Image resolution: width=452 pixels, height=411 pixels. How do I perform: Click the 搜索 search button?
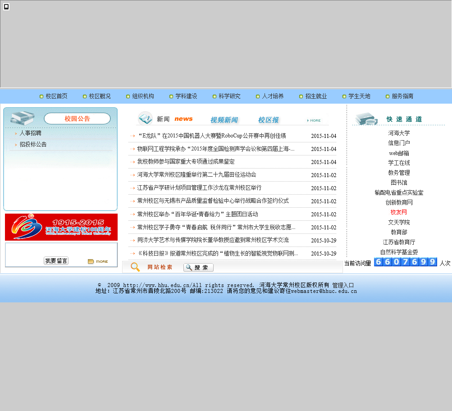pyautogui.click(x=198, y=268)
